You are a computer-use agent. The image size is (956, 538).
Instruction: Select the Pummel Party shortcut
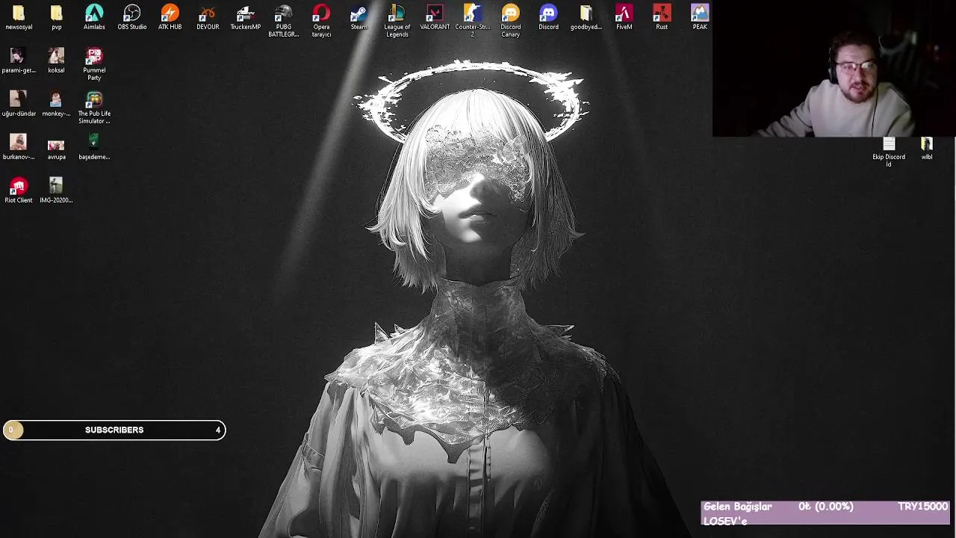pyautogui.click(x=94, y=64)
